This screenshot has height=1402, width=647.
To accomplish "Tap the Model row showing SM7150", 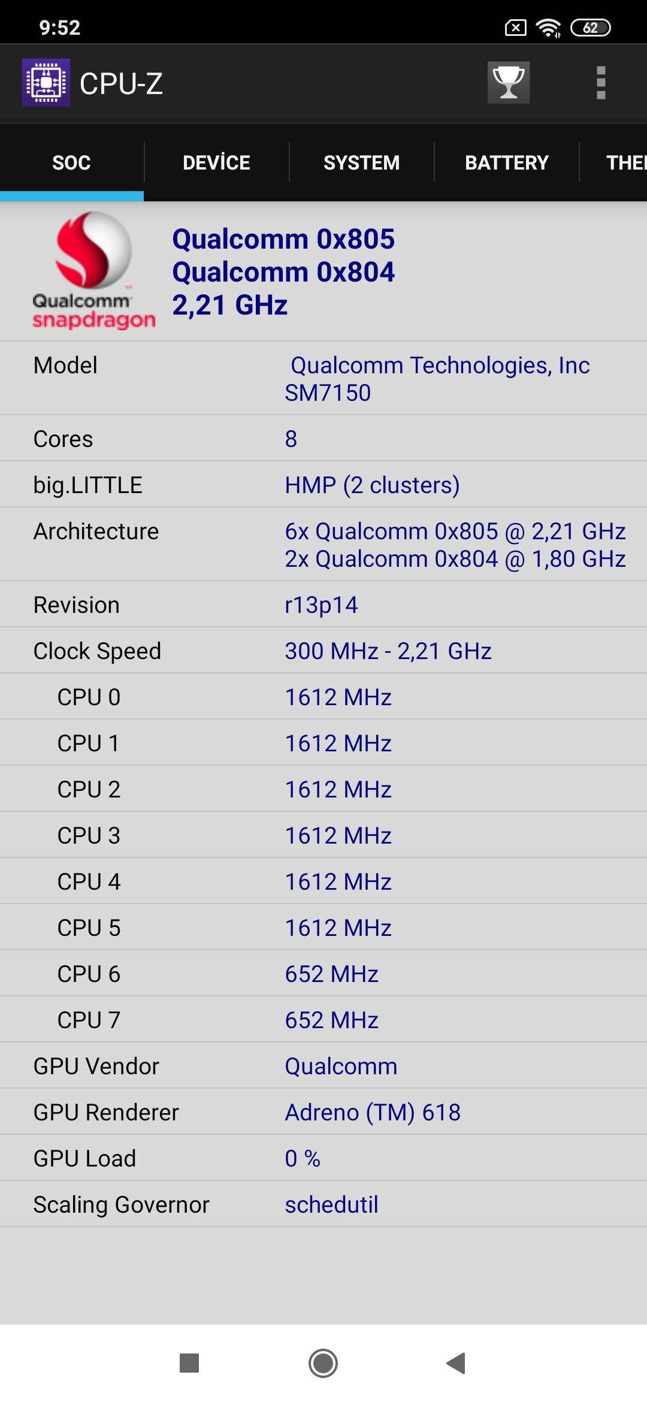I will pyautogui.click(x=323, y=379).
